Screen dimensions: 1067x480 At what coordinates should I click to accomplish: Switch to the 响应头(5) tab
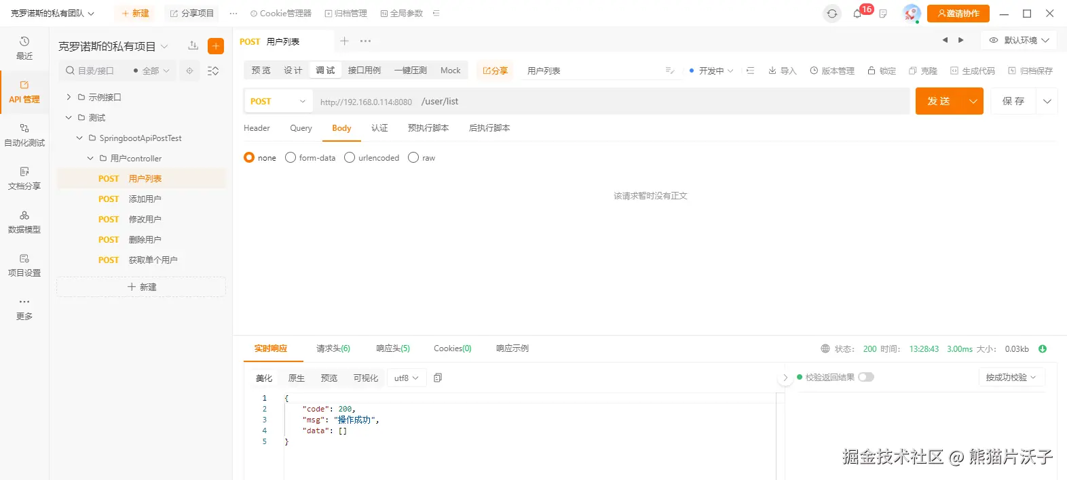click(x=393, y=348)
